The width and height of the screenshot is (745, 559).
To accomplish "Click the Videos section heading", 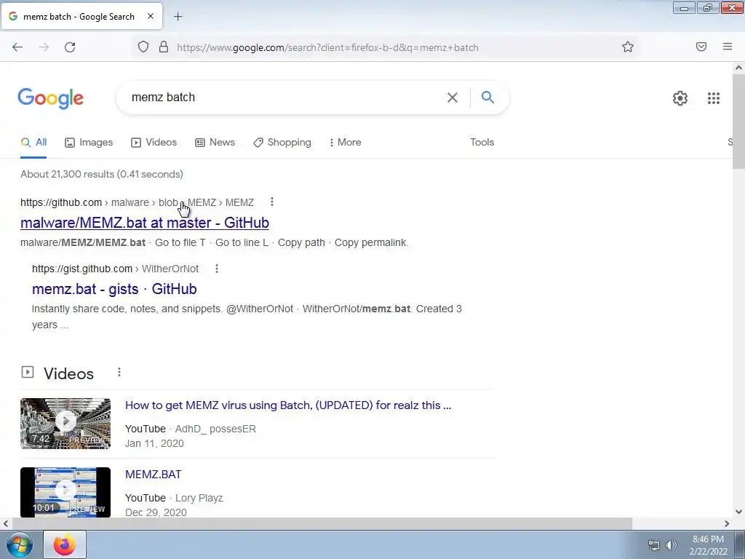I will tap(68, 373).
